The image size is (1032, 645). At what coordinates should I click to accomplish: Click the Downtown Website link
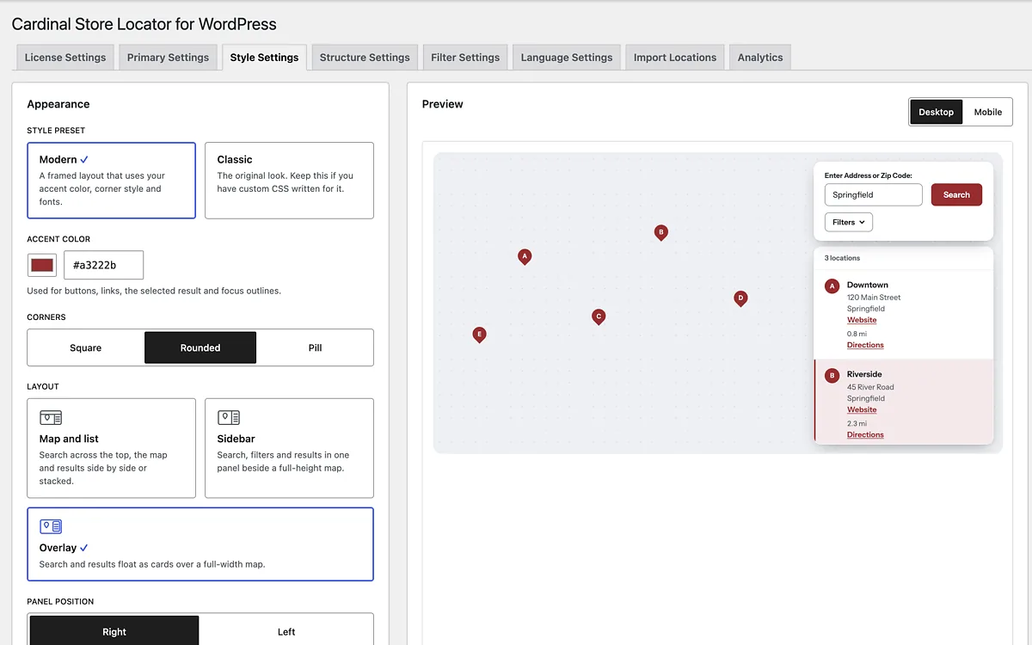[862, 320]
